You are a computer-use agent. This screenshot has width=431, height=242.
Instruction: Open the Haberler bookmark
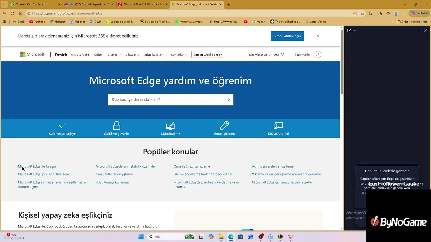pos(77,22)
